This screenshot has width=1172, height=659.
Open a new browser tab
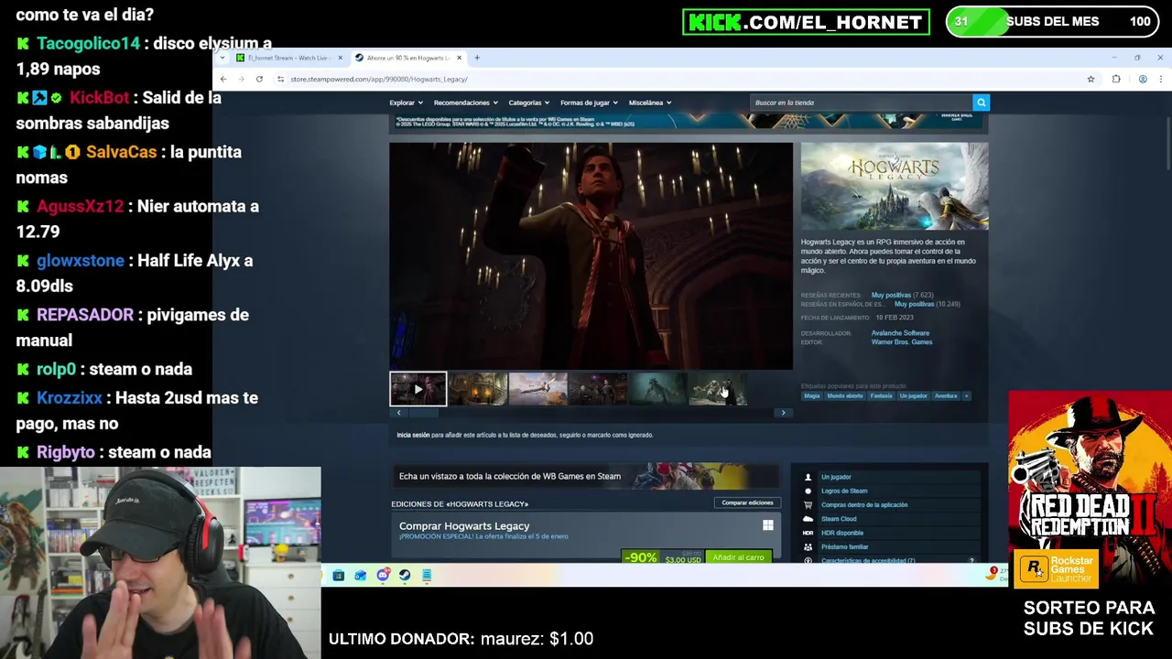[477, 58]
